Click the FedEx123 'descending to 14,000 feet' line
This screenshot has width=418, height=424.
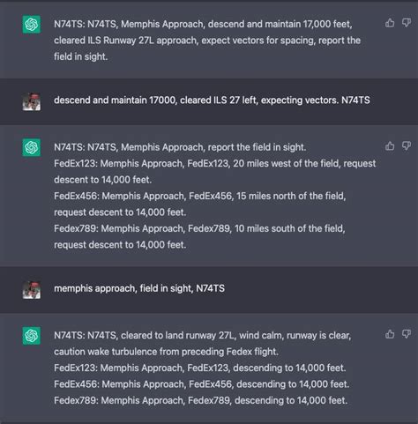[200, 368]
